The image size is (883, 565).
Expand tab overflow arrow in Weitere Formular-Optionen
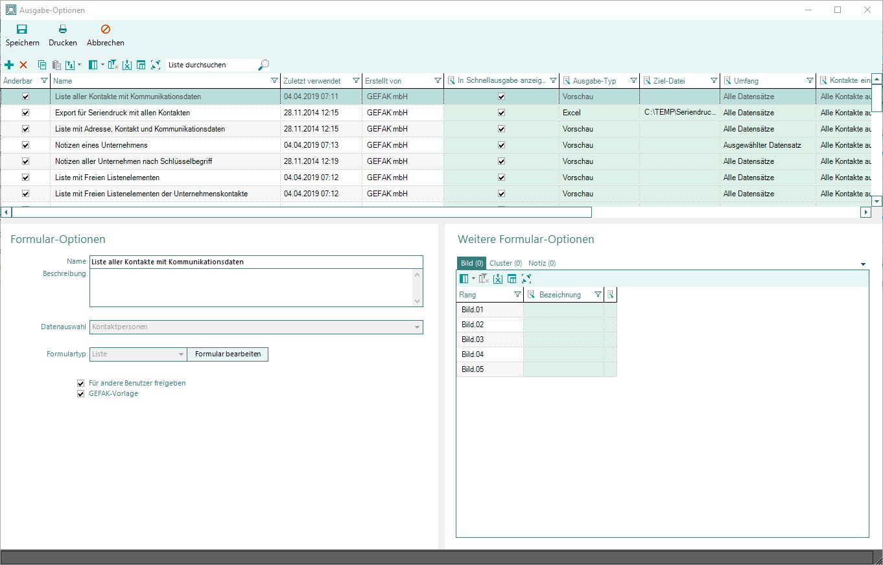click(x=864, y=264)
